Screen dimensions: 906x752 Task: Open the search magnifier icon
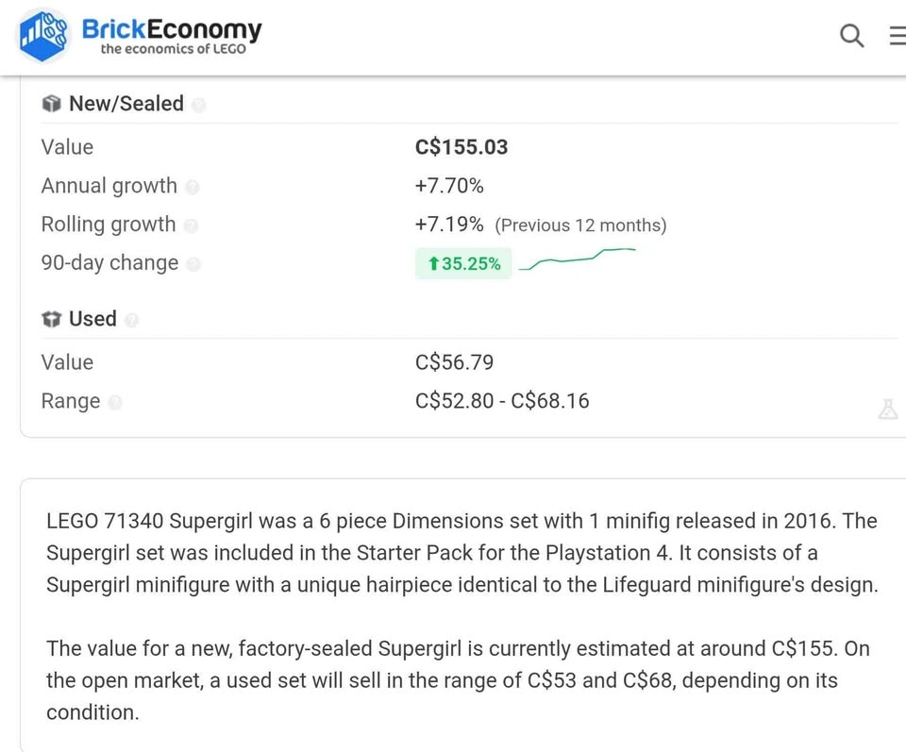coord(851,36)
